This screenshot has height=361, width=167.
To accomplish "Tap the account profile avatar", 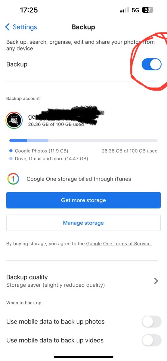I will [14, 120].
